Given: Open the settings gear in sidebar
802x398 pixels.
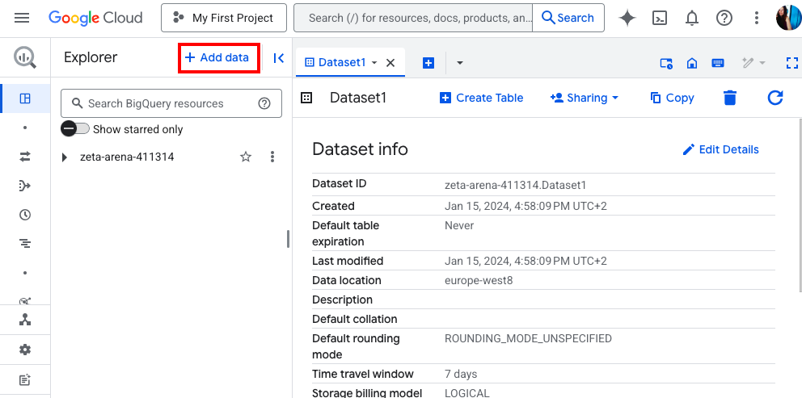Looking at the screenshot, I should pos(25,350).
